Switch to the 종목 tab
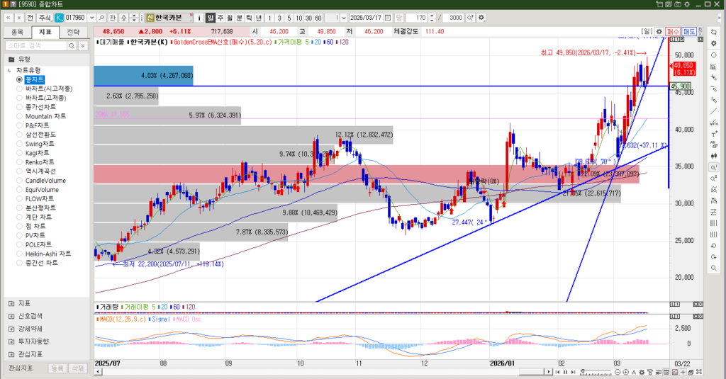Screen dimensions: 726x379 18,32
